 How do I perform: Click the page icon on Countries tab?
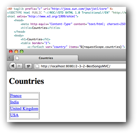(17, 58)
